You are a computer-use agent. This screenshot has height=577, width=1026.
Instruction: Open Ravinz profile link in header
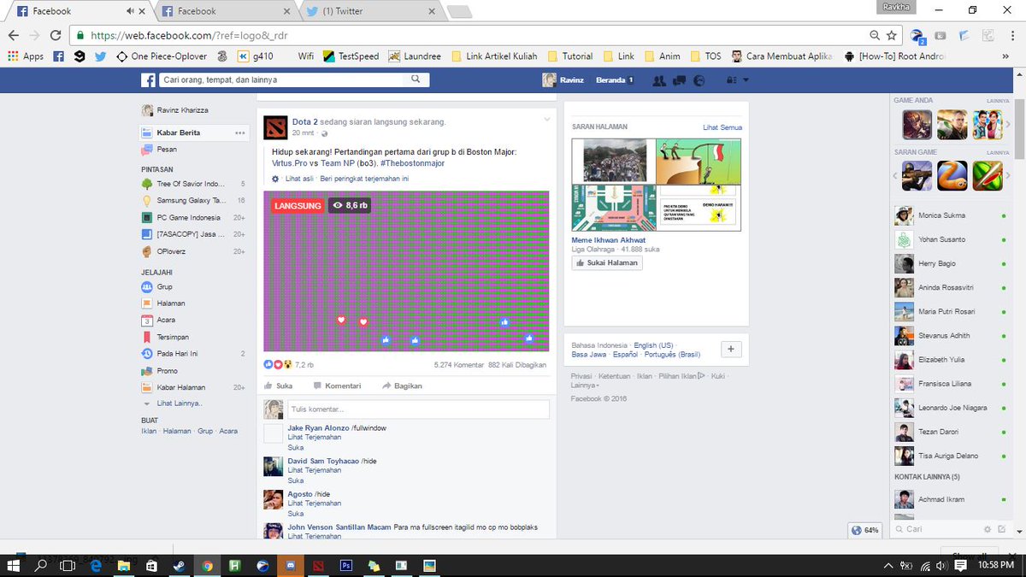tap(564, 80)
